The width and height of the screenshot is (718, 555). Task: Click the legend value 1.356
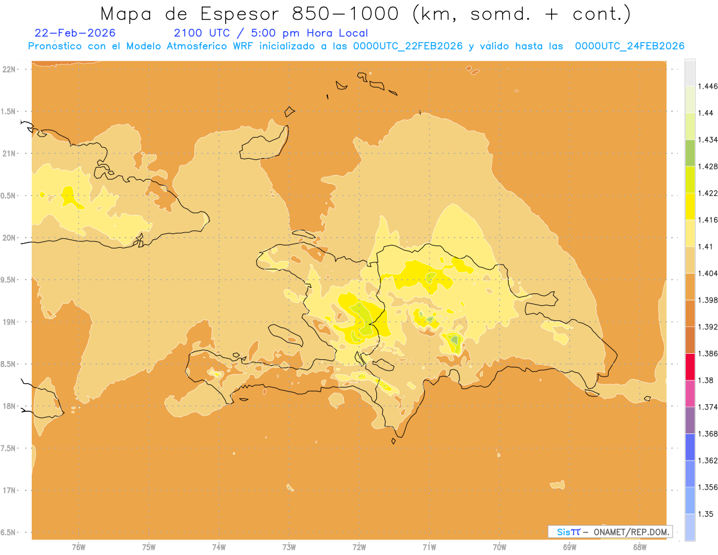[708, 487]
